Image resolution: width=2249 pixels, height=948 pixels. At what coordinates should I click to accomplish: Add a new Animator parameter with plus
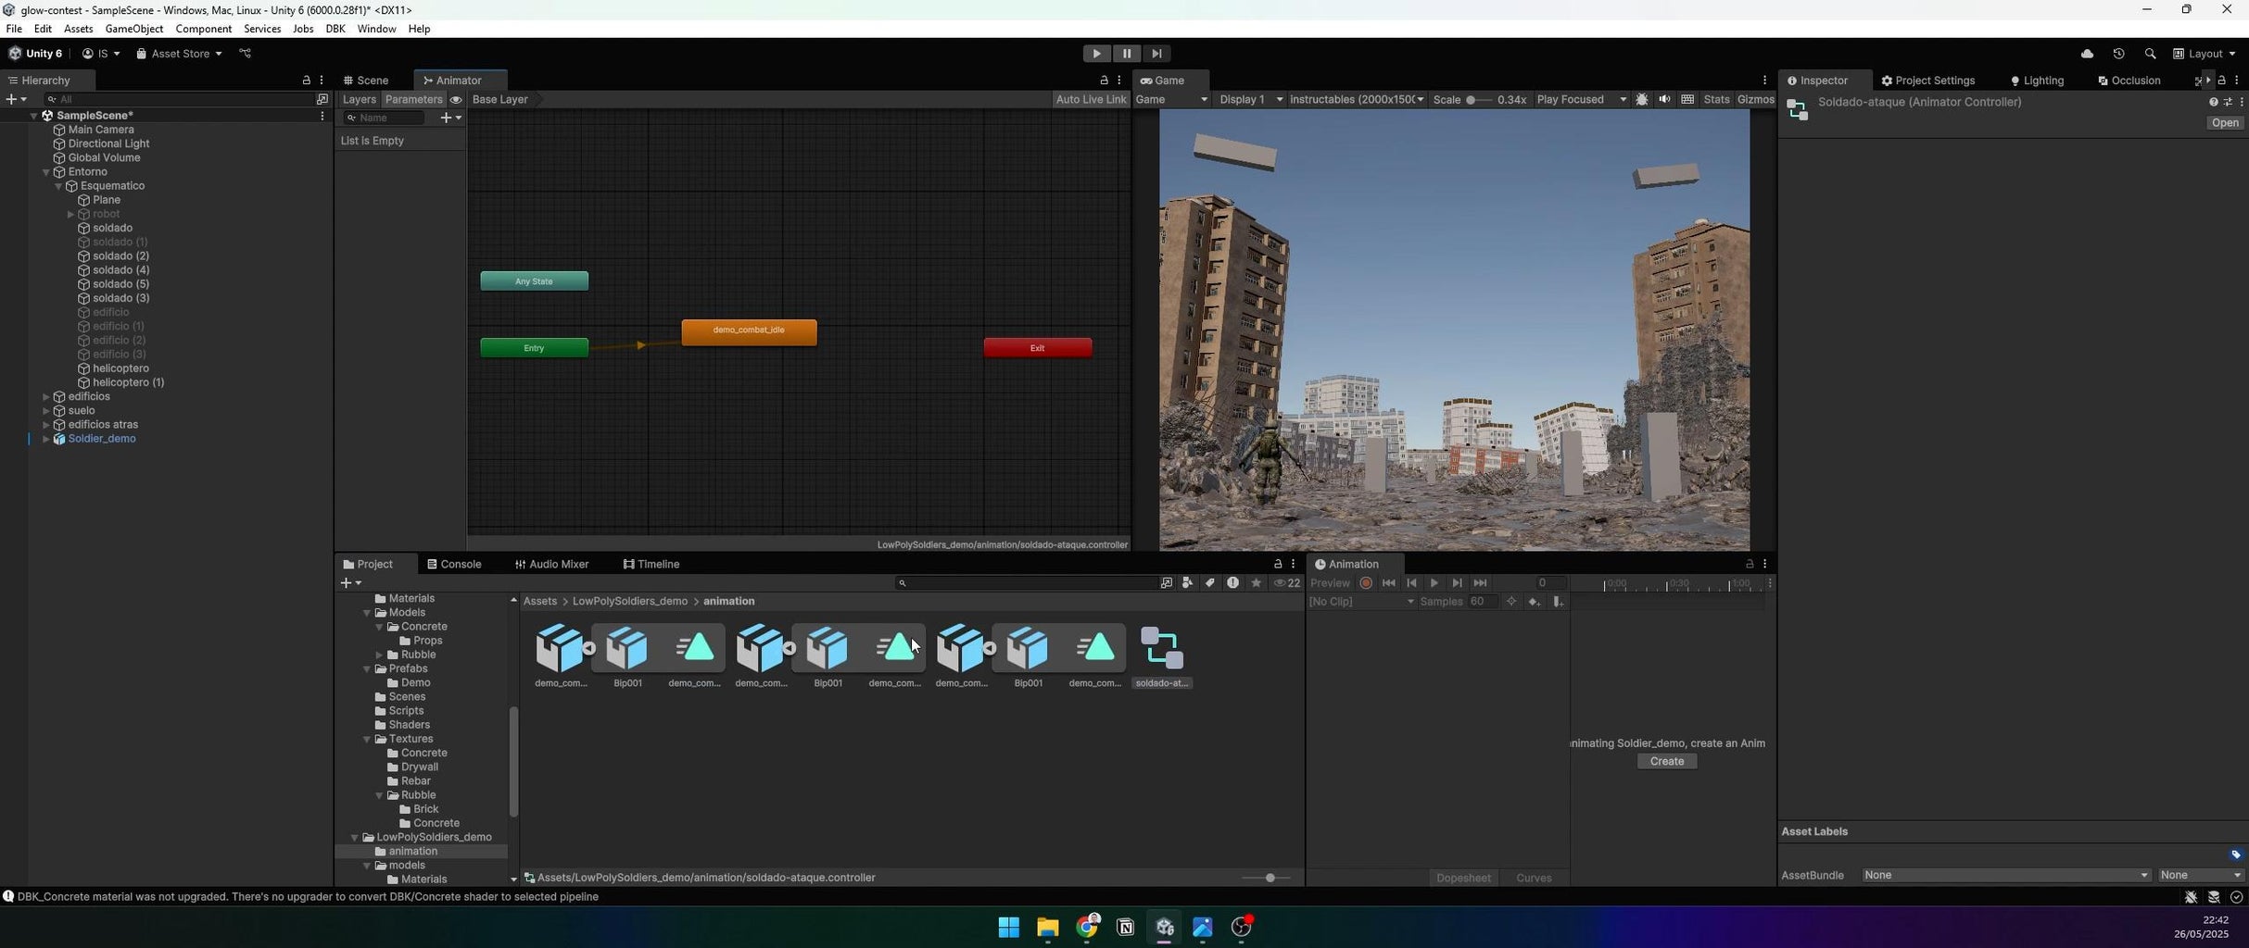(x=450, y=118)
